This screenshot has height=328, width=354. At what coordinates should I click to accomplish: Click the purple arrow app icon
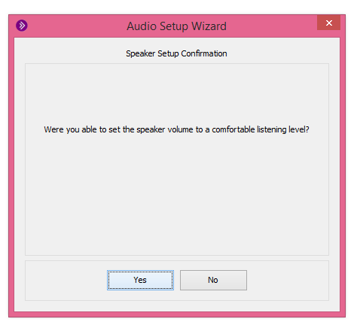[x=22, y=26]
